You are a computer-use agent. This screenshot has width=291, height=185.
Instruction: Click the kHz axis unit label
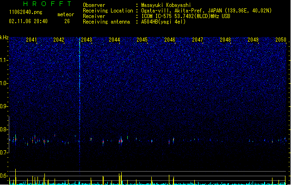(4, 37)
